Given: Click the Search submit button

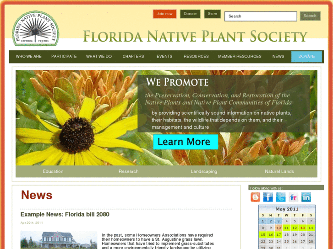Looking at the screenshot, I should pos(310,16).
